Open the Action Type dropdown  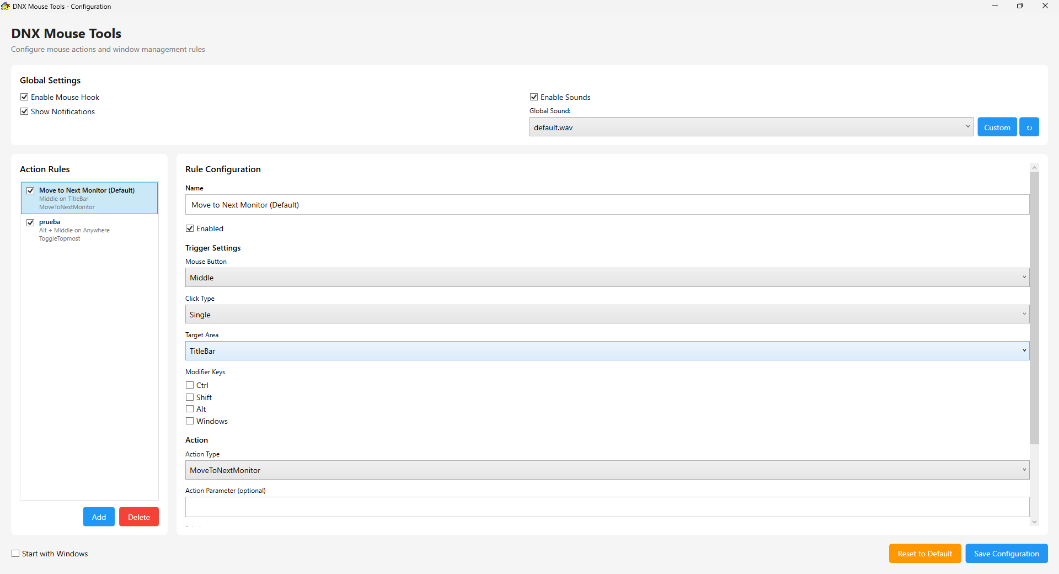[x=607, y=470]
